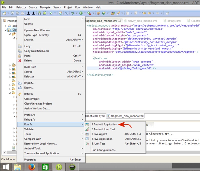Open the File menu
200x171 pixels.
tap(4, 7)
